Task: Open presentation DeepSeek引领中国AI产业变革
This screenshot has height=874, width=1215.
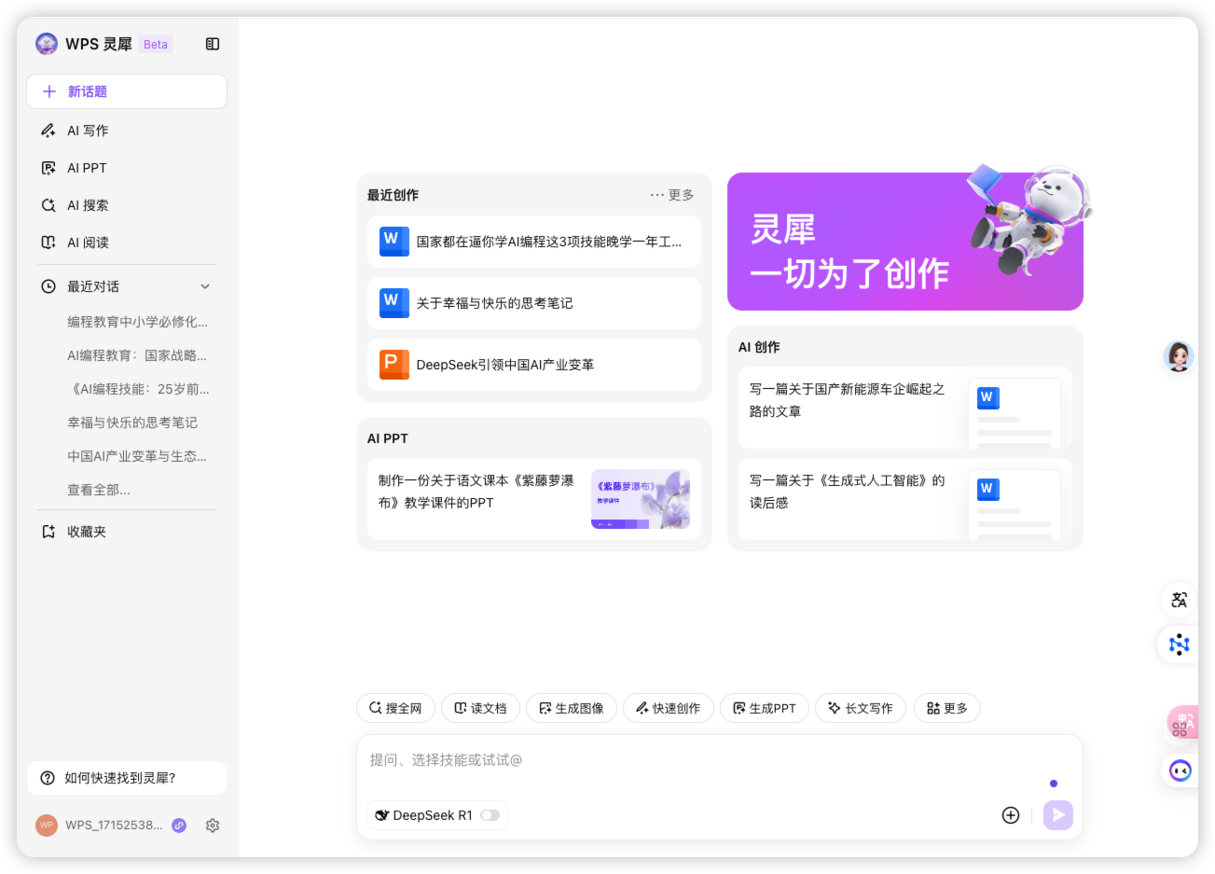Action: (534, 365)
